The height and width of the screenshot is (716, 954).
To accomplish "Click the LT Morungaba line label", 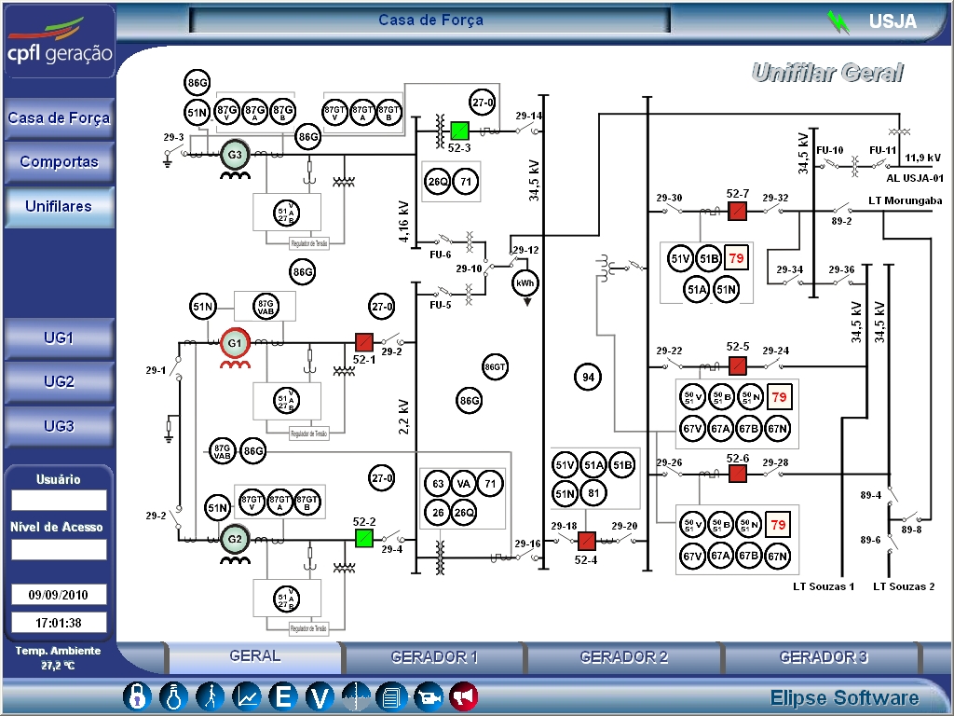I will [905, 200].
